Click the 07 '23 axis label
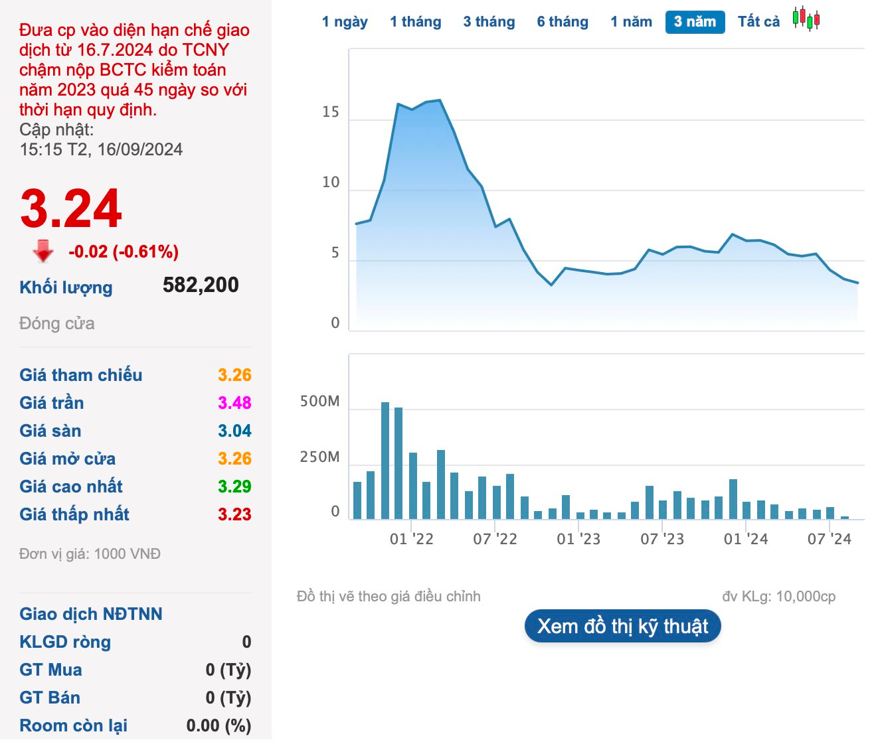 point(662,539)
